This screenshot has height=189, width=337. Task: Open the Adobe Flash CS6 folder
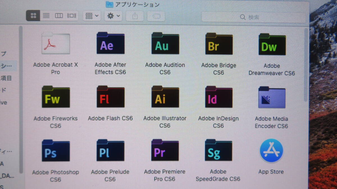point(110,97)
